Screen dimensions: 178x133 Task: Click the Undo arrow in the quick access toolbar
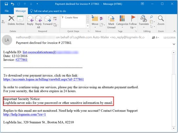pyautogui.click(x=12, y=4)
